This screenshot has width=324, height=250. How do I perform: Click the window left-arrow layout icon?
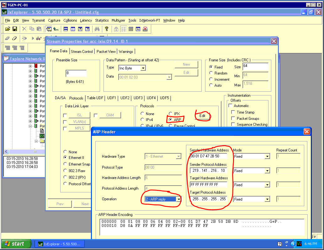[80, 29]
